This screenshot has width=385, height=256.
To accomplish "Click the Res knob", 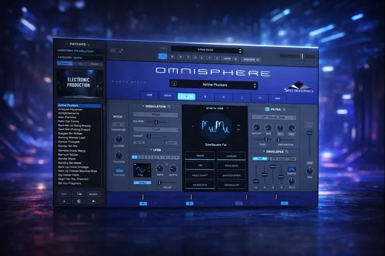I will 268,127.
